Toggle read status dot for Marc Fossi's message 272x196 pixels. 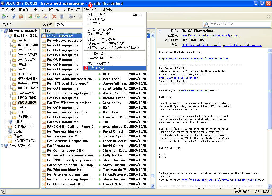100,79
